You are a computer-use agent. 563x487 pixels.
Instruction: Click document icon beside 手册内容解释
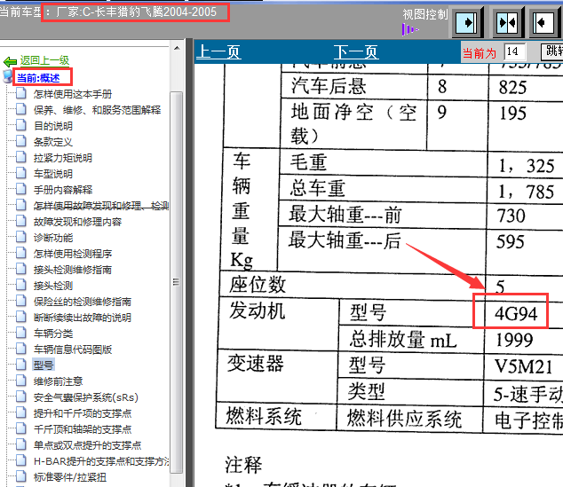click(21, 189)
